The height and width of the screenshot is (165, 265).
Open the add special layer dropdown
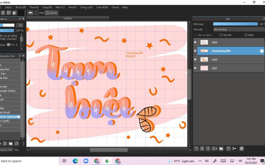point(214,148)
